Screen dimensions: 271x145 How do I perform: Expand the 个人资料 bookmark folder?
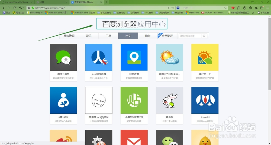click(x=147, y=13)
